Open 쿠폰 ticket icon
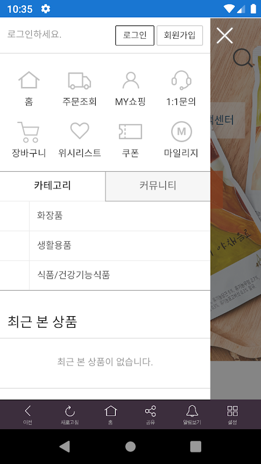 pyautogui.click(x=130, y=132)
